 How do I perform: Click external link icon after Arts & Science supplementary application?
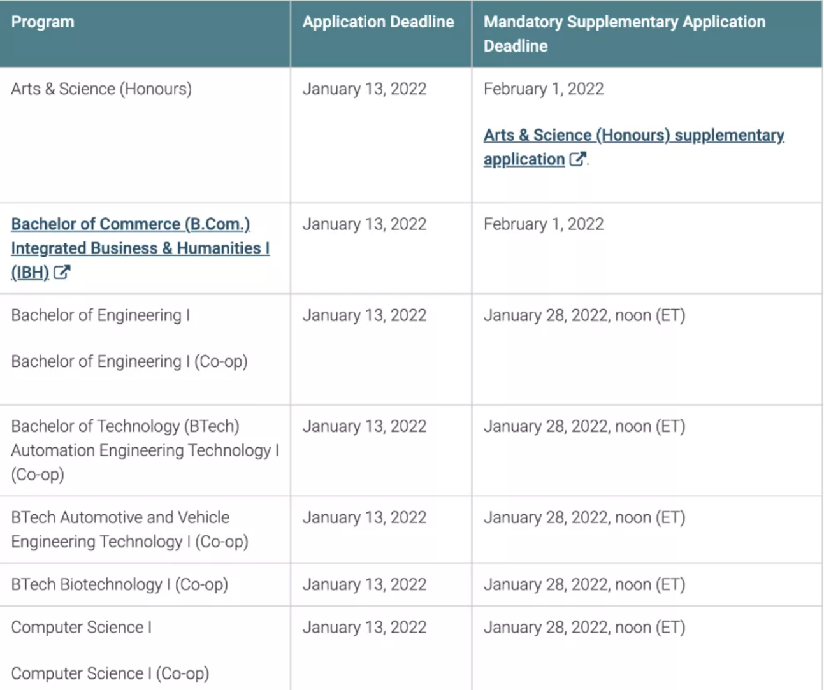[x=577, y=159]
